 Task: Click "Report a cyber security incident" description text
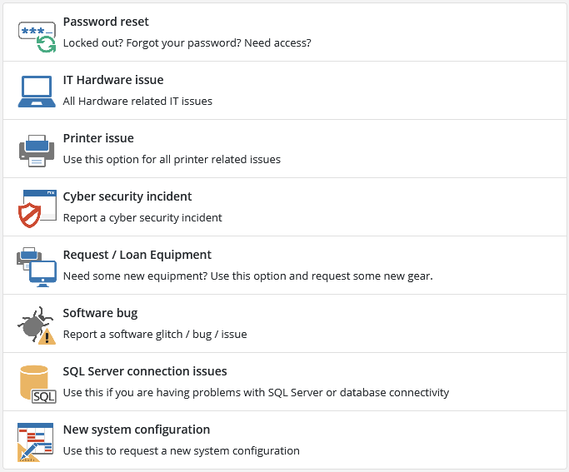click(142, 217)
